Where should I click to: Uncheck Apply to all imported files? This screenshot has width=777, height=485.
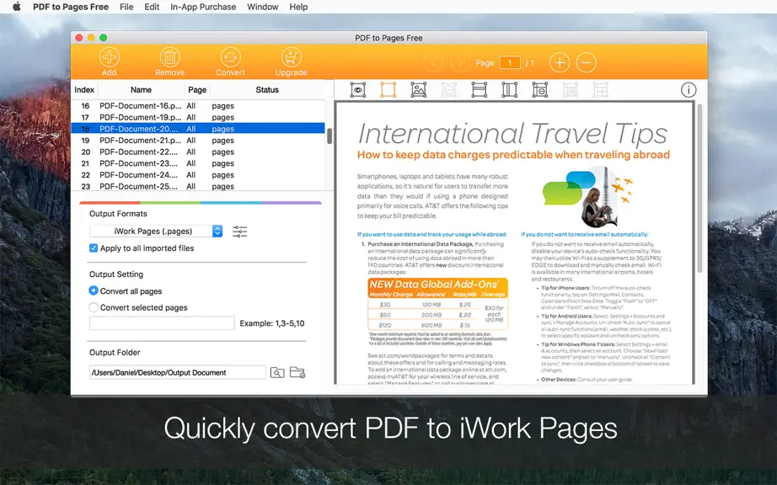click(94, 248)
